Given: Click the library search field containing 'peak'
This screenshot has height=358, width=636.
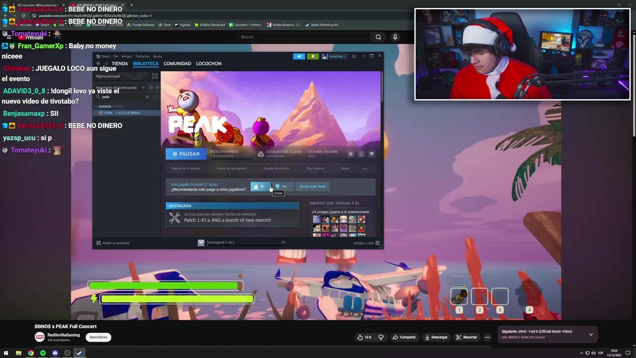Looking at the screenshot, I should coord(122,97).
